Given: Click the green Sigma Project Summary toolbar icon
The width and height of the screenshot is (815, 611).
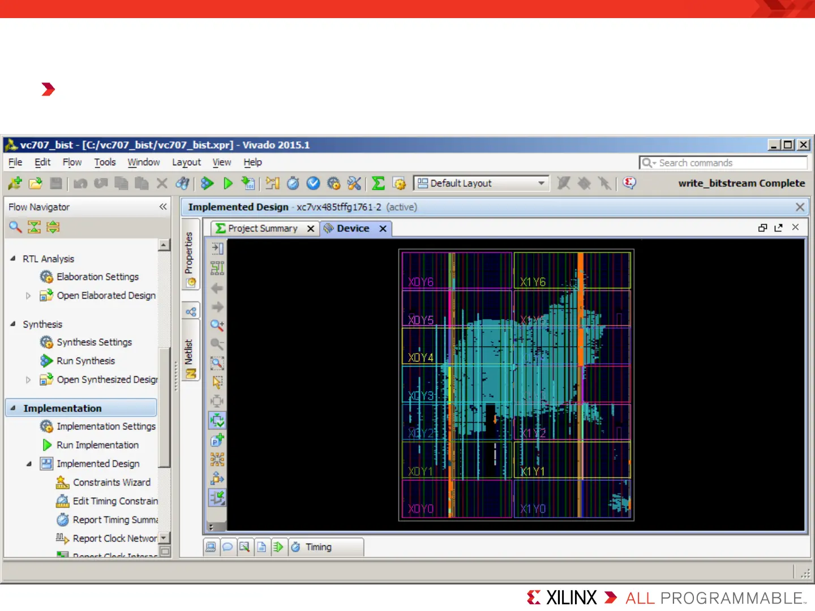Looking at the screenshot, I should [x=378, y=183].
